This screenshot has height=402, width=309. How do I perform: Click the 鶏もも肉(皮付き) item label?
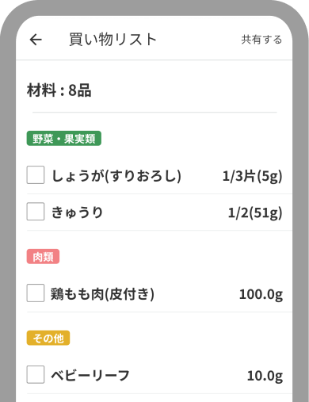[103, 294]
